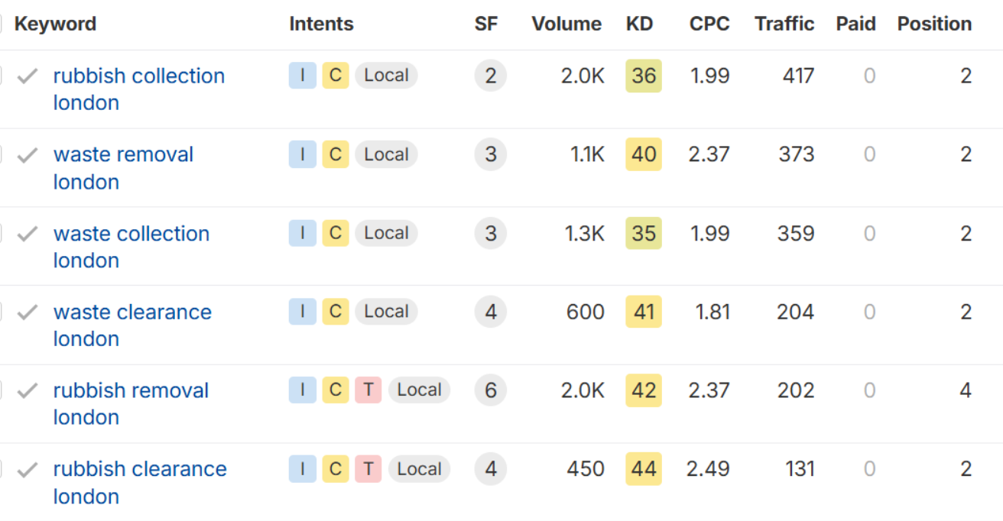Open the waste clearance london keyword link
The image size is (1003, 521).
(x=132, y=325)
